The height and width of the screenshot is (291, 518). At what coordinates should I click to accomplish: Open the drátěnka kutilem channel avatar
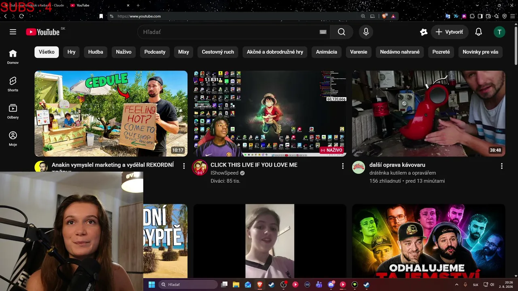tap(359, 167)
